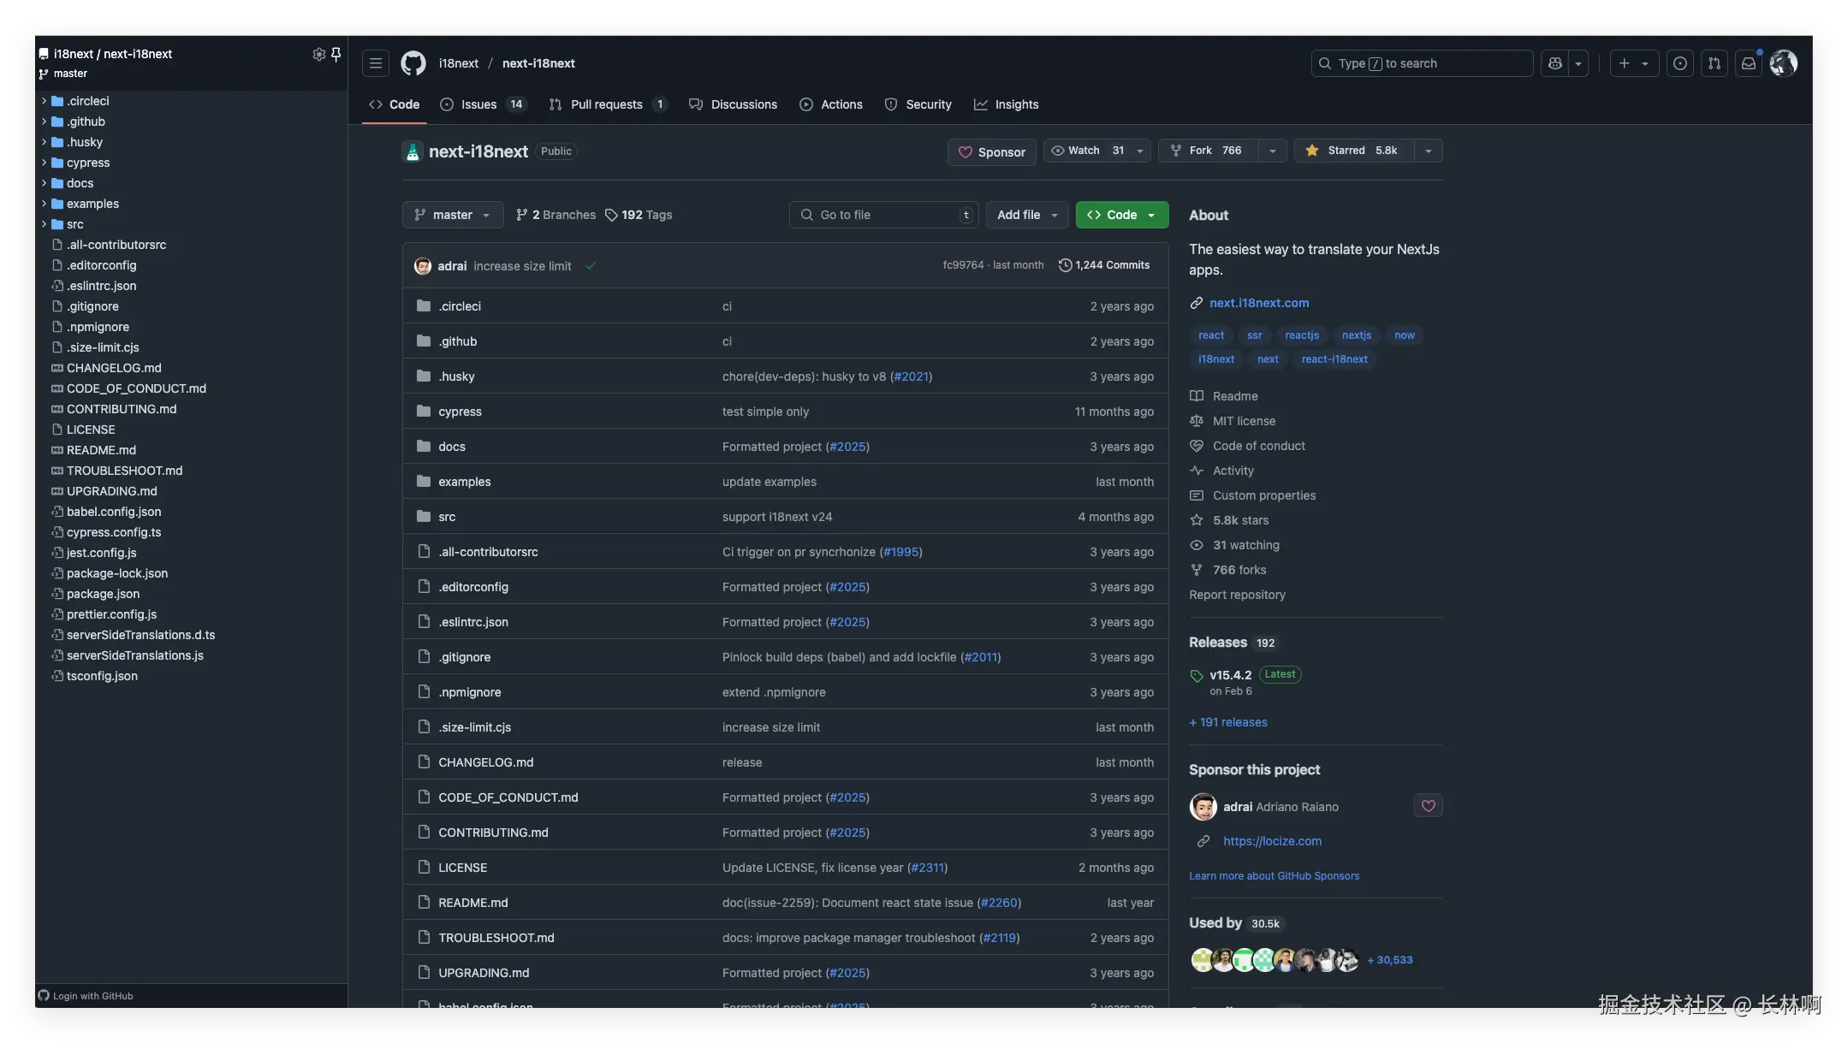
Task: Open notifications inbox icon
Action: (x=1749, y=63)
